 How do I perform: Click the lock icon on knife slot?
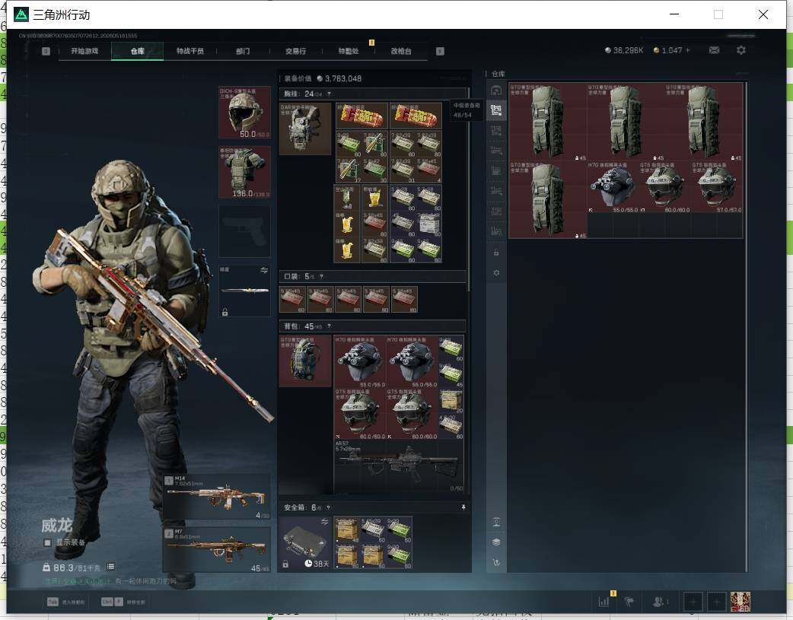[x=225, y=312]
